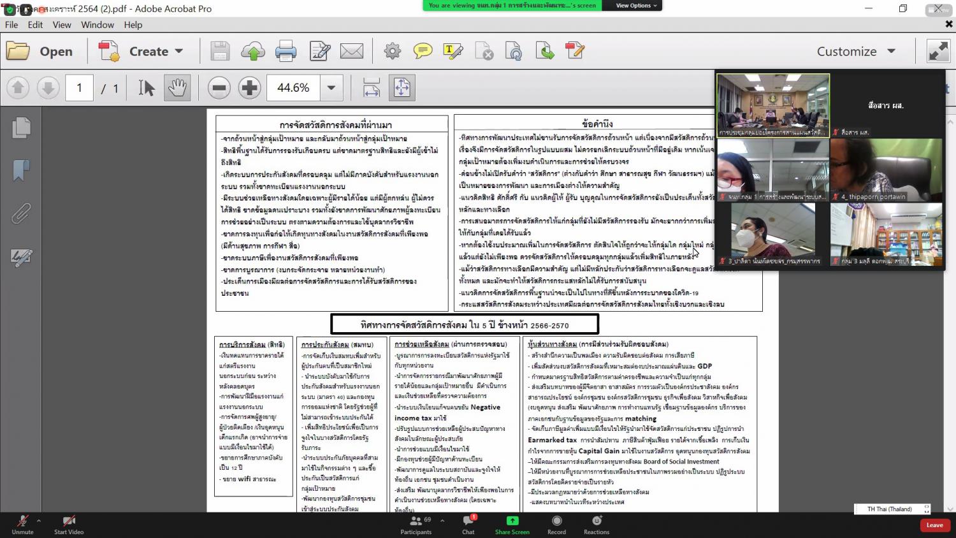Open Zoom Reactions
This screenshot has height=538, width=956.
point(597,525)
